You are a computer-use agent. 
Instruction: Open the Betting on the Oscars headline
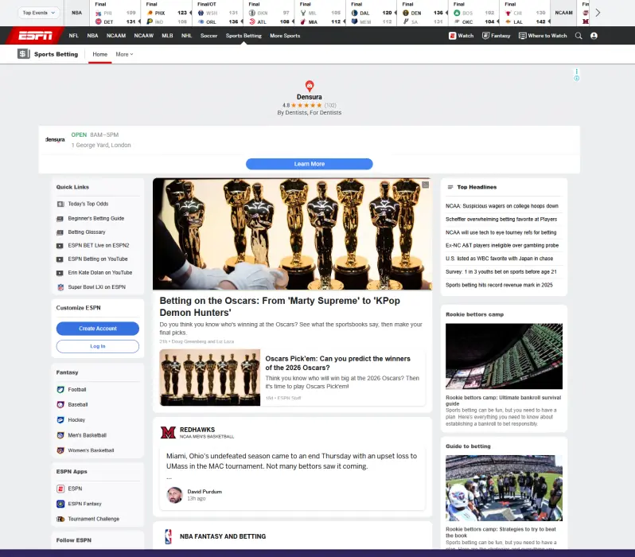(x=280, y=306)
